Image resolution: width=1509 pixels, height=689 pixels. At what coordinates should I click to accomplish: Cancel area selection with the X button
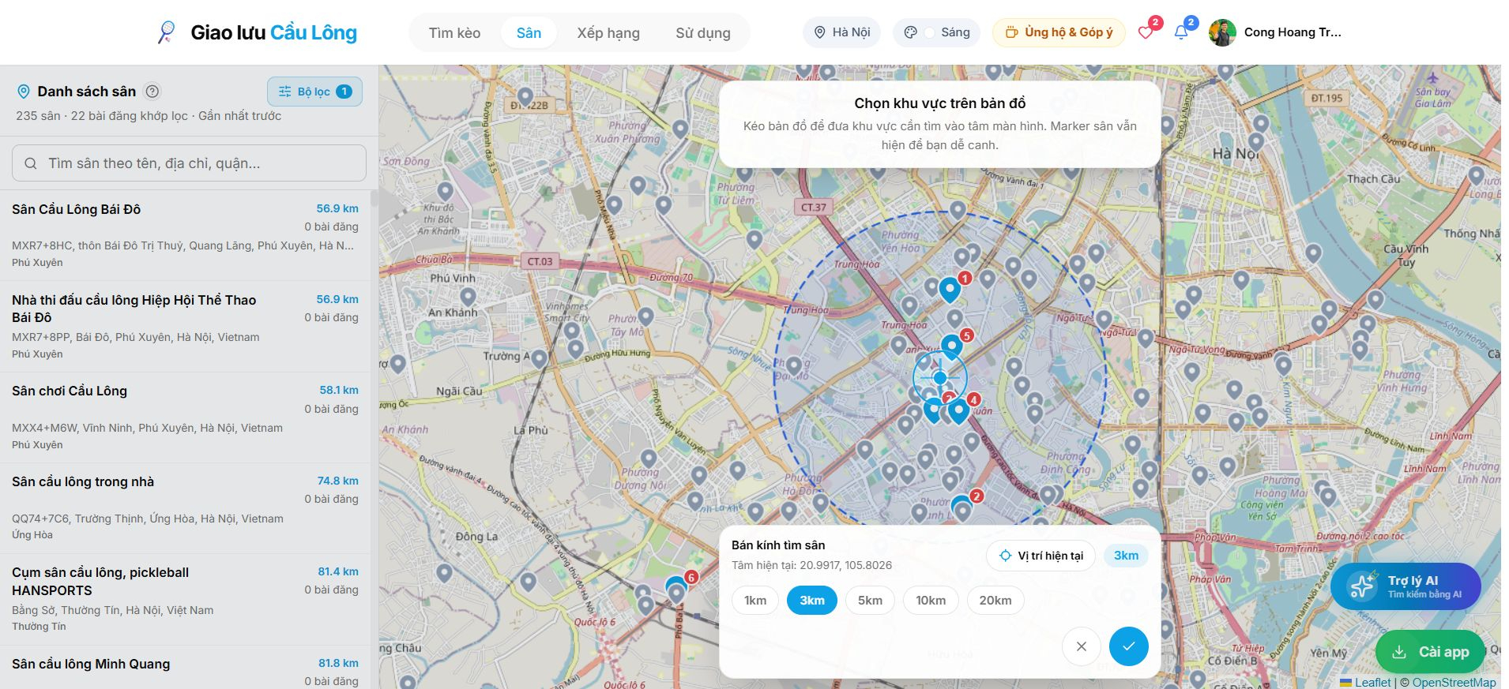click(1082, 646)
